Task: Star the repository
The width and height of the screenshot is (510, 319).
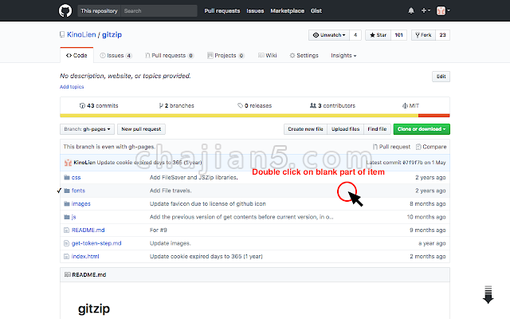Action: [x=378, y=35]
